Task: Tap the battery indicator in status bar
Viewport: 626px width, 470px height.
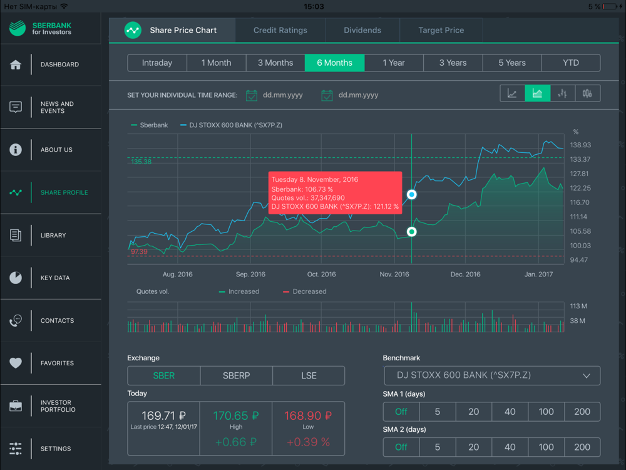Action: pyautogui.click(x=610, y=6)
